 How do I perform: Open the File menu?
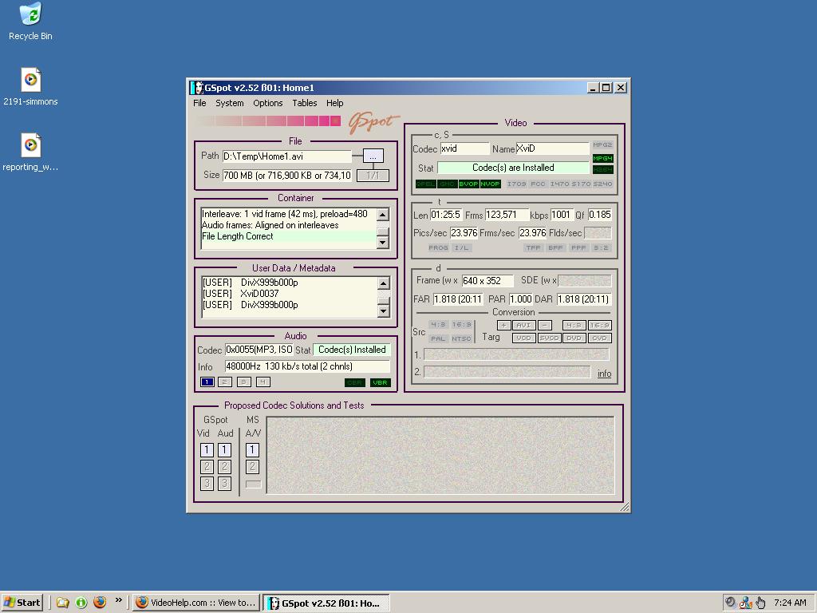199,103
